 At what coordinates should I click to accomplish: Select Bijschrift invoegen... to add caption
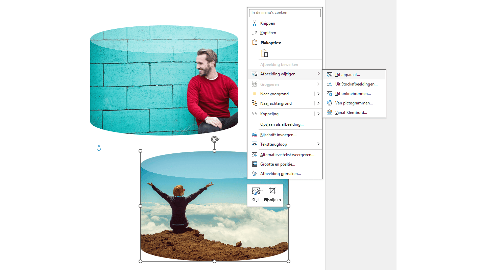click(x=285, y=135)
